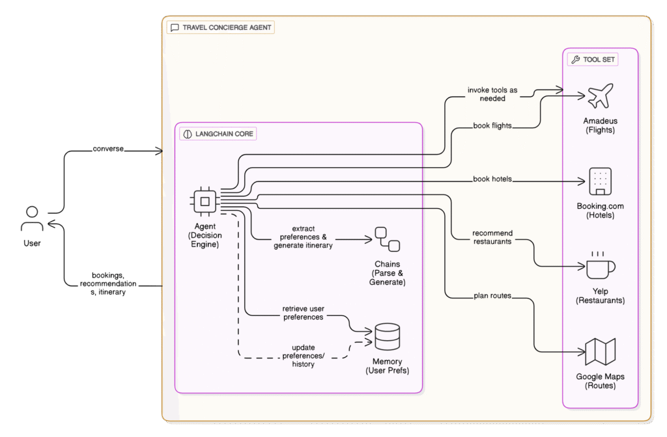
Task: Click the 'book hotels' edge label
Action: click(x=492, y=179)
